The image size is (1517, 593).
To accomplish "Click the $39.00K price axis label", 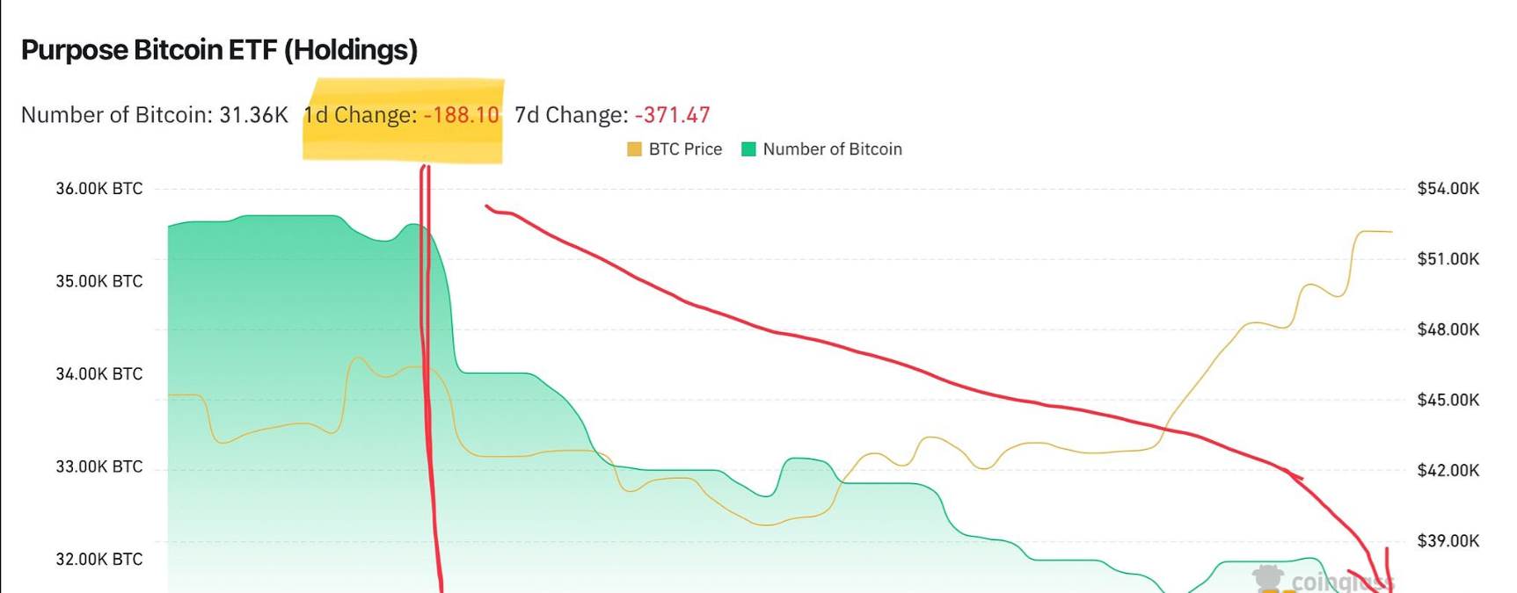I will (x=1448, y=541).
